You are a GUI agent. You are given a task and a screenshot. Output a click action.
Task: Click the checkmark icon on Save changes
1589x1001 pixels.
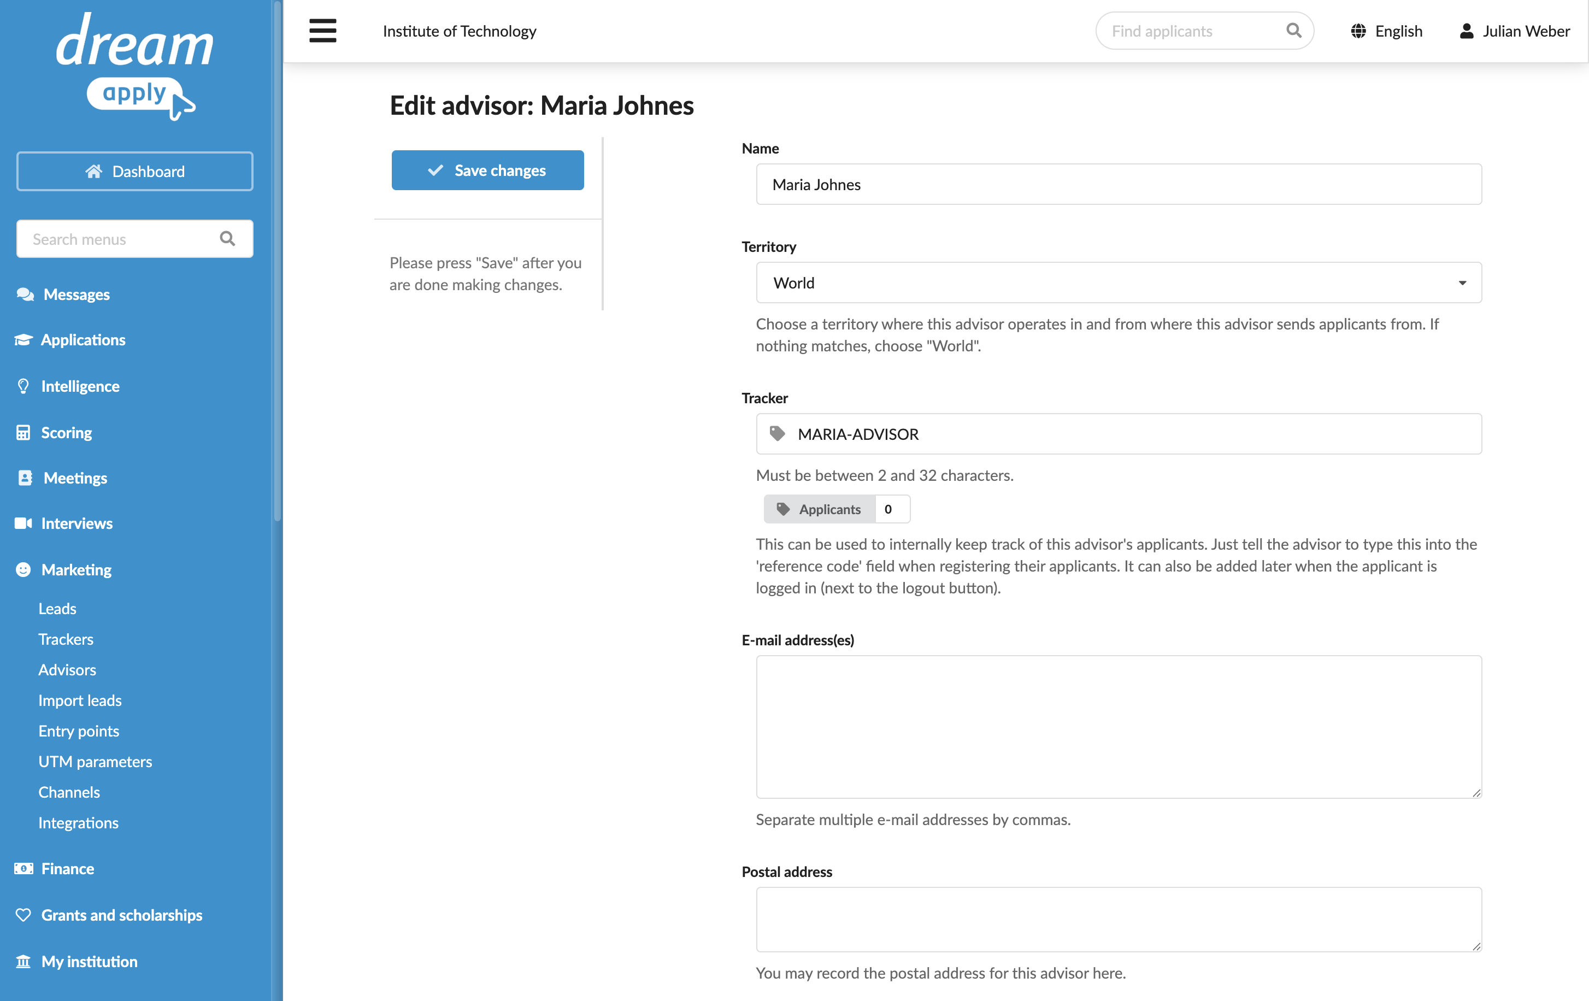click(435, 170)
